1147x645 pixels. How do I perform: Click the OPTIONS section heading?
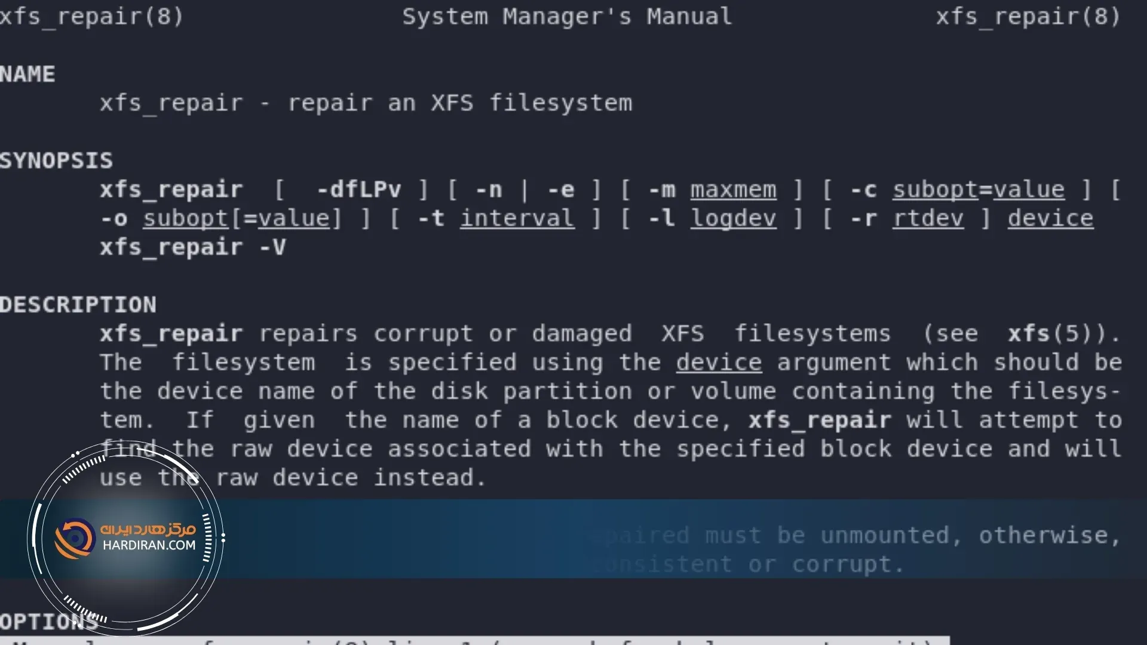pos(49,622)
